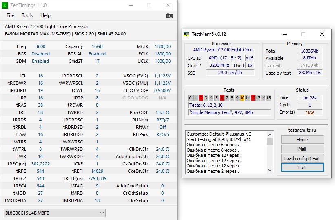Select red test box 2
Viewport: 335px width, 220px height.
[201, 98]
